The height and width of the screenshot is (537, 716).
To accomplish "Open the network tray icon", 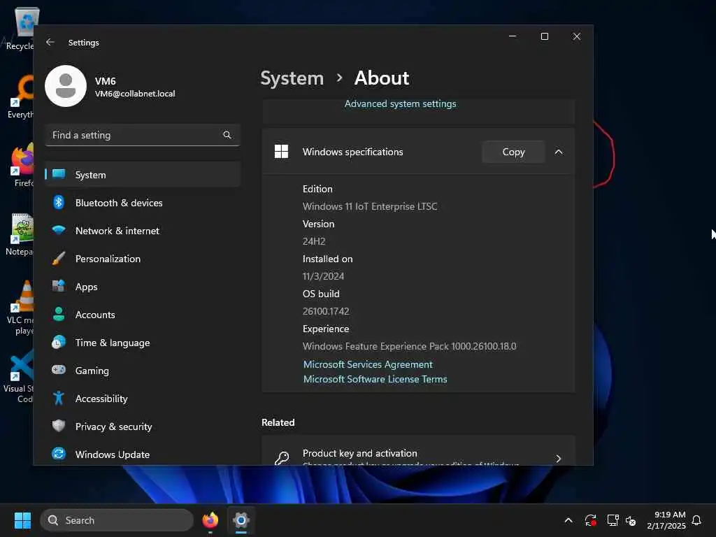I will tap(613, 520).
